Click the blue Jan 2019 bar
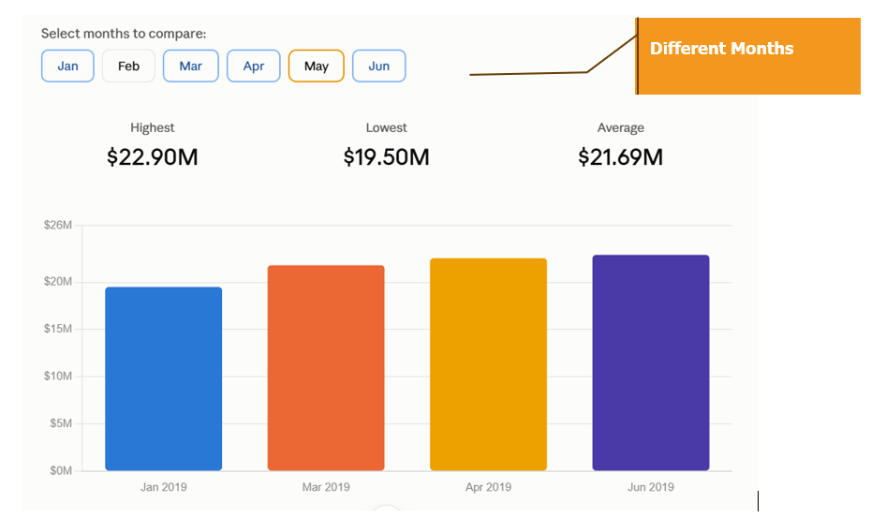The image size is (886, 518). pyautogui.click(x=163, y=378)
